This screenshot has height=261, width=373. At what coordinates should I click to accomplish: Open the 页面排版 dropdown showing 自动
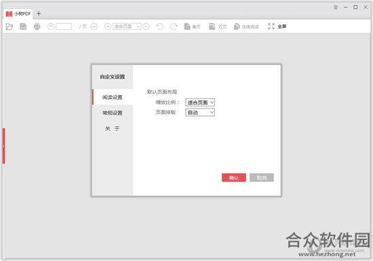[200, 113]
